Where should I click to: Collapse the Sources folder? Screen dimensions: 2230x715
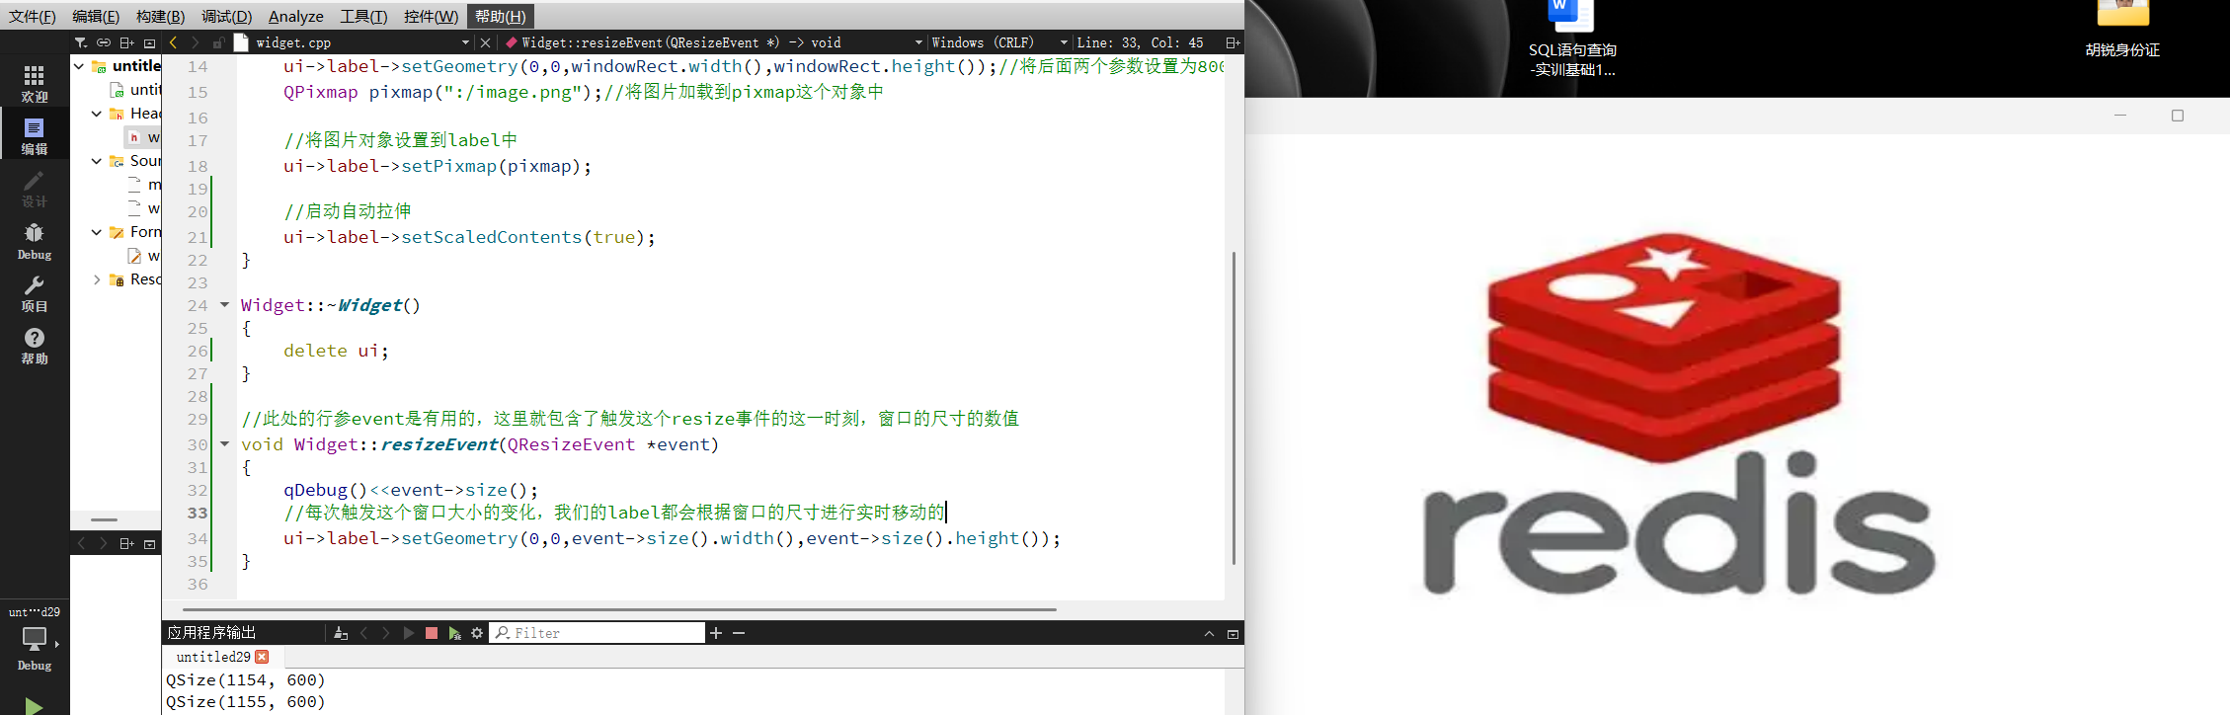(x=97, y=161)
